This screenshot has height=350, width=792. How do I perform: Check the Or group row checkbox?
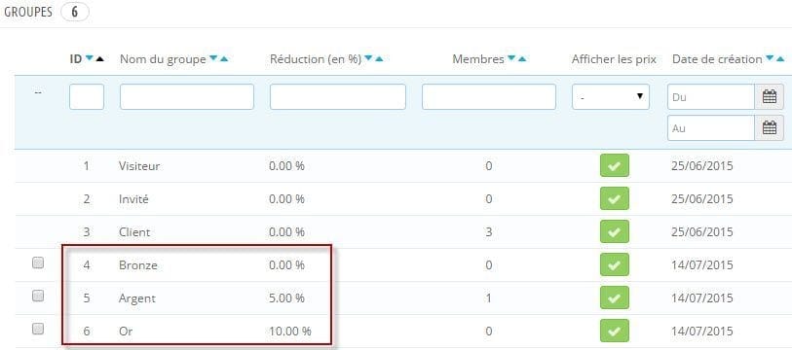38,329
